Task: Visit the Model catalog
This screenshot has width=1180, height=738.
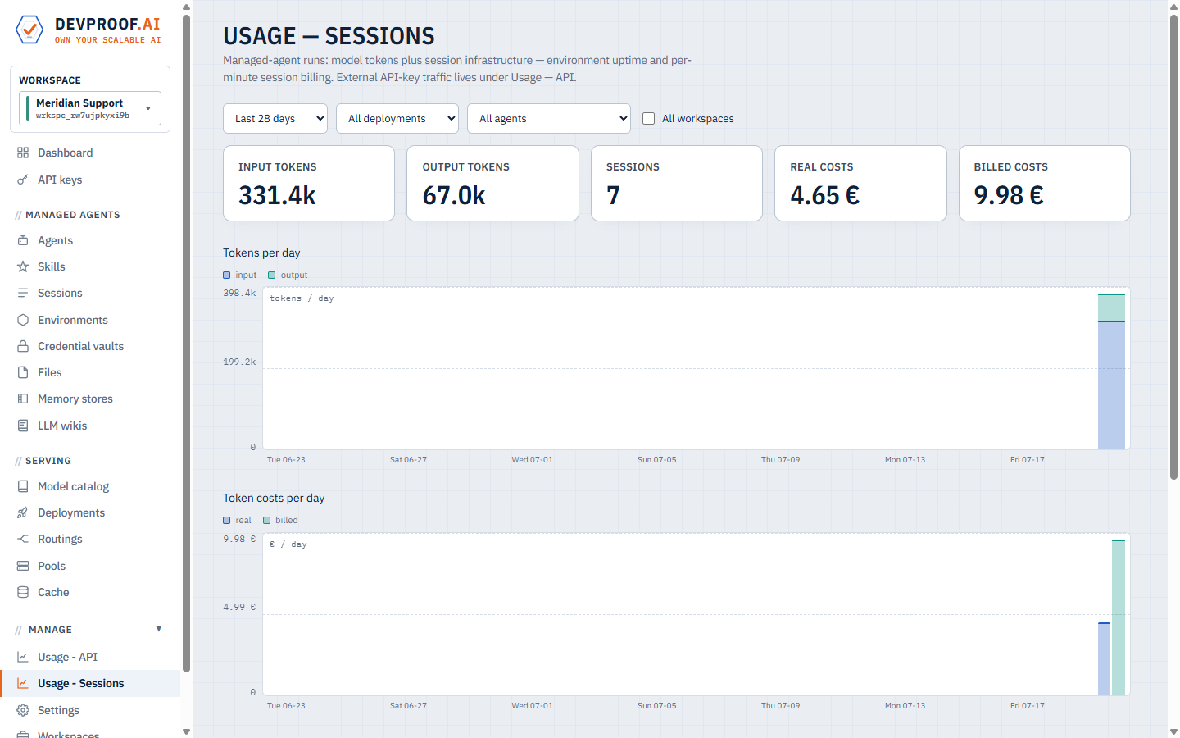Action: 90,486
